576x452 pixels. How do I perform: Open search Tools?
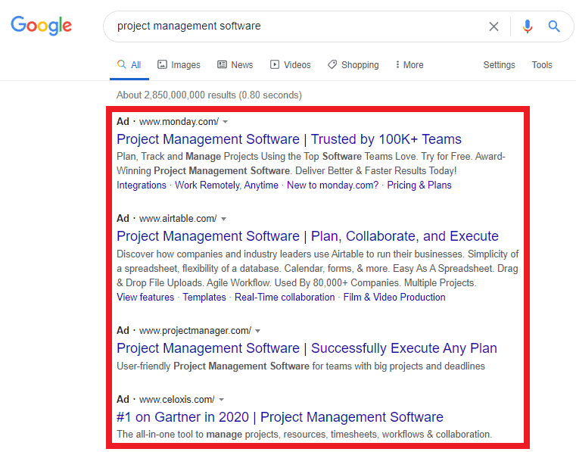point(542,65)
